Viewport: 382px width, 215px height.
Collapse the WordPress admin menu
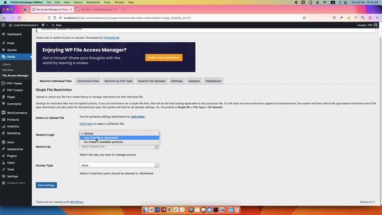click(x=16, y=183)
